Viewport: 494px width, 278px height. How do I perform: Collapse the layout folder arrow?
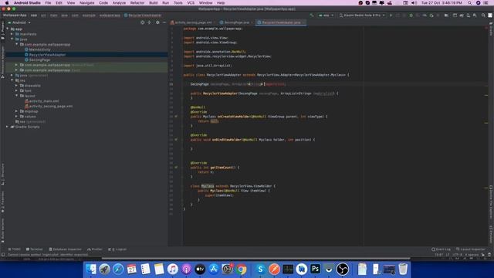[16, 96]
